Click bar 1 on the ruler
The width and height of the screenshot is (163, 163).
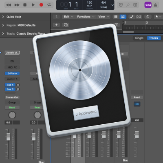point(126,23)
